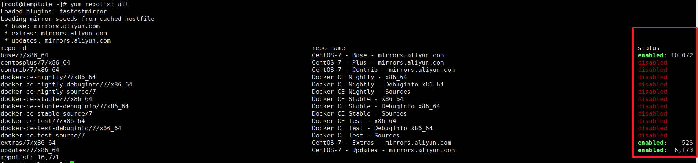
Task: Click the enabled status showing 6,173
Action: coord(665,150)
